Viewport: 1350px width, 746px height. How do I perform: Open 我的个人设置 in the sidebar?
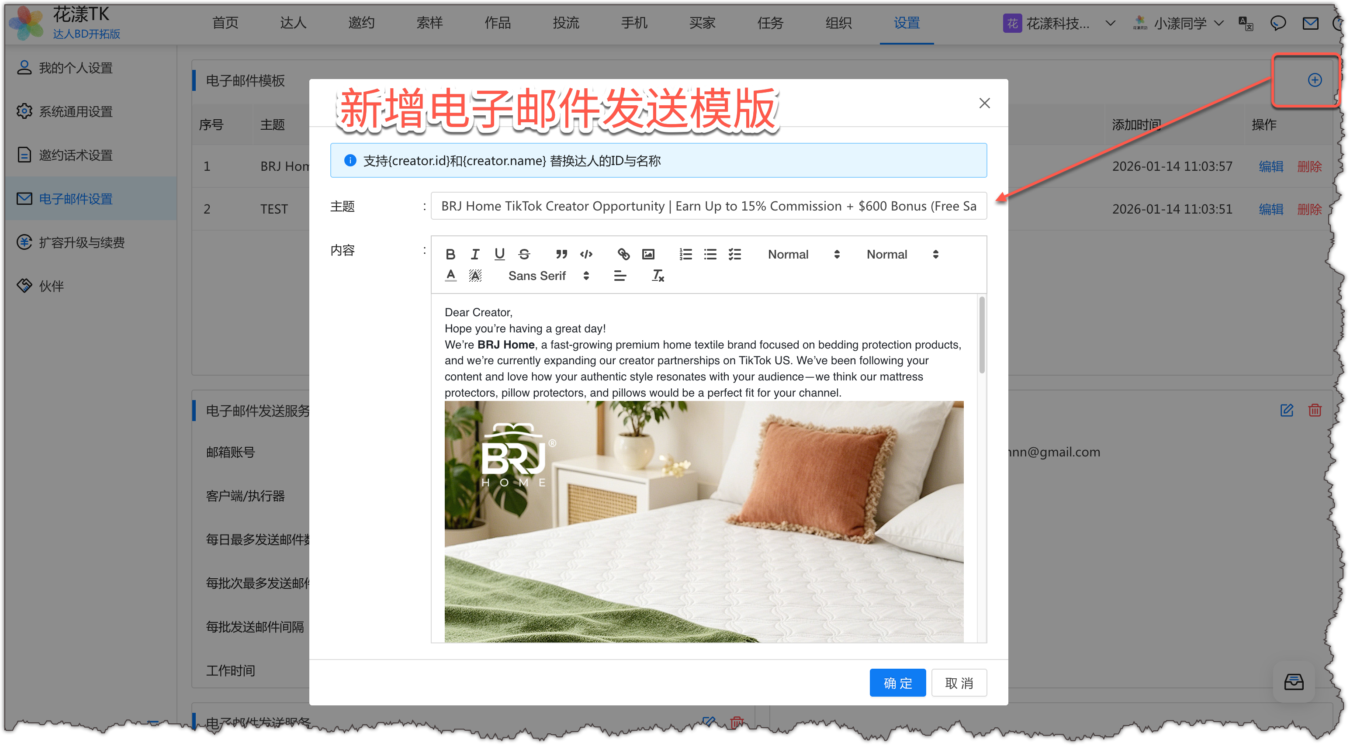tap(91, 68)
